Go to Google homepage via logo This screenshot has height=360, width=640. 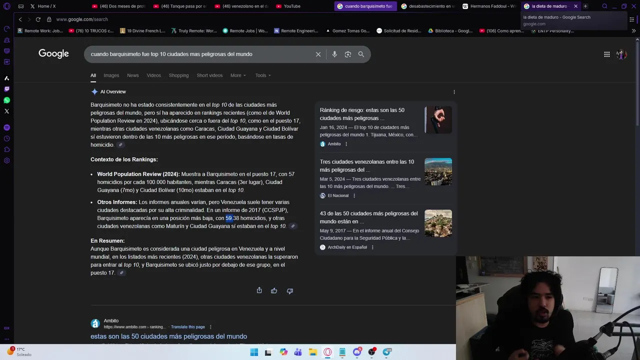pos(53,54)
